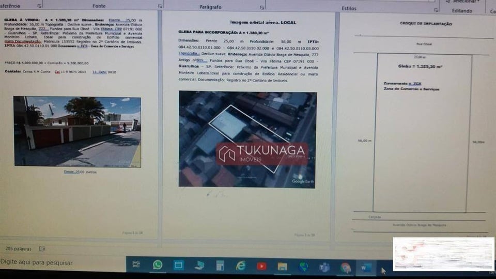Open Microsoft Teams from the taskbar
Image resolution: width=496 pixels, height=279 pixels.
[324, 267]
